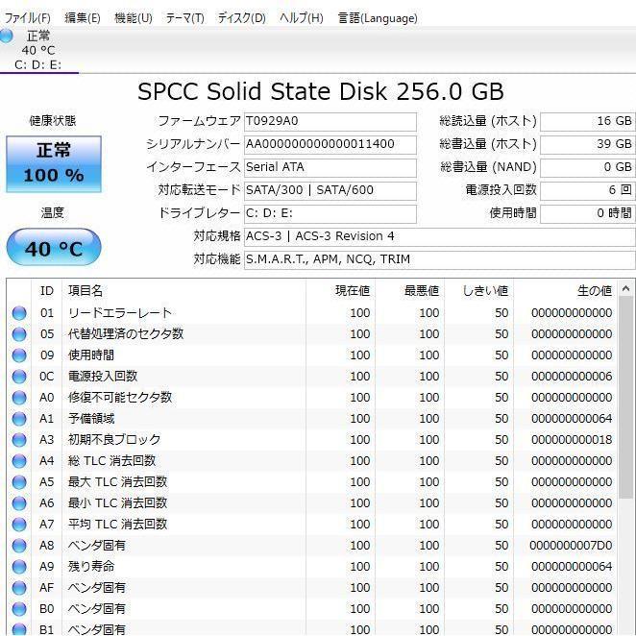Click raw value 000000000006
The width and height of the screenshot is (636, 636).
tap(572, 377)
